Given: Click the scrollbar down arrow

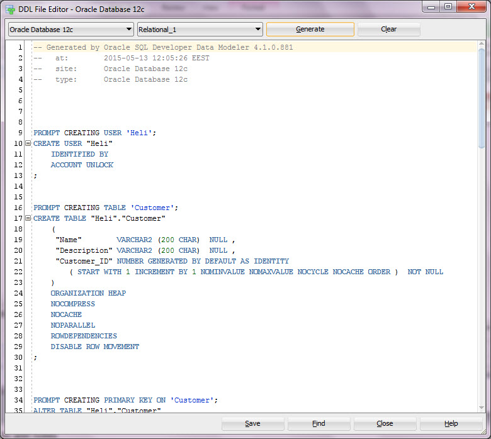Looking at the screenshot, I should 482,408.
